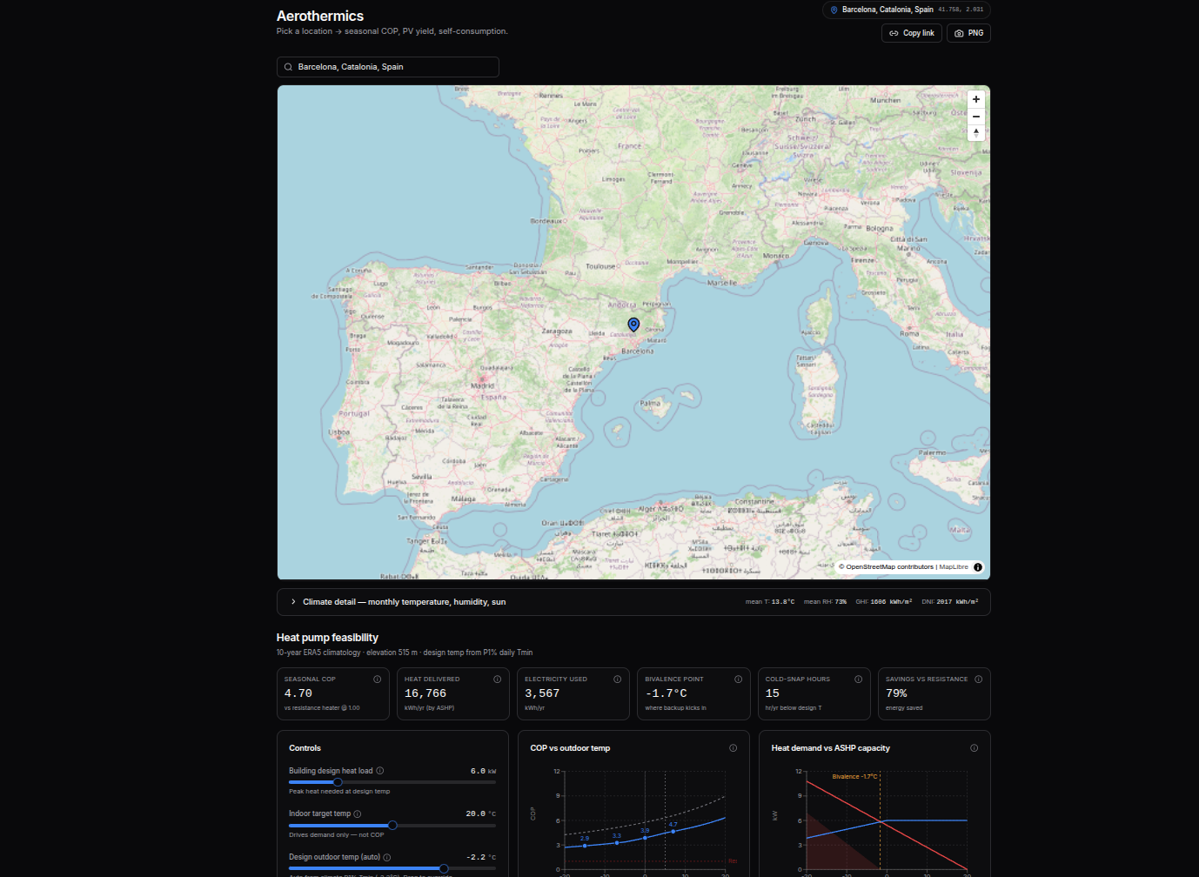Click the 16,766 heat delivered value
This screenshot has width=1199, height=877.
pyautogui.click(x=425, y=693)
